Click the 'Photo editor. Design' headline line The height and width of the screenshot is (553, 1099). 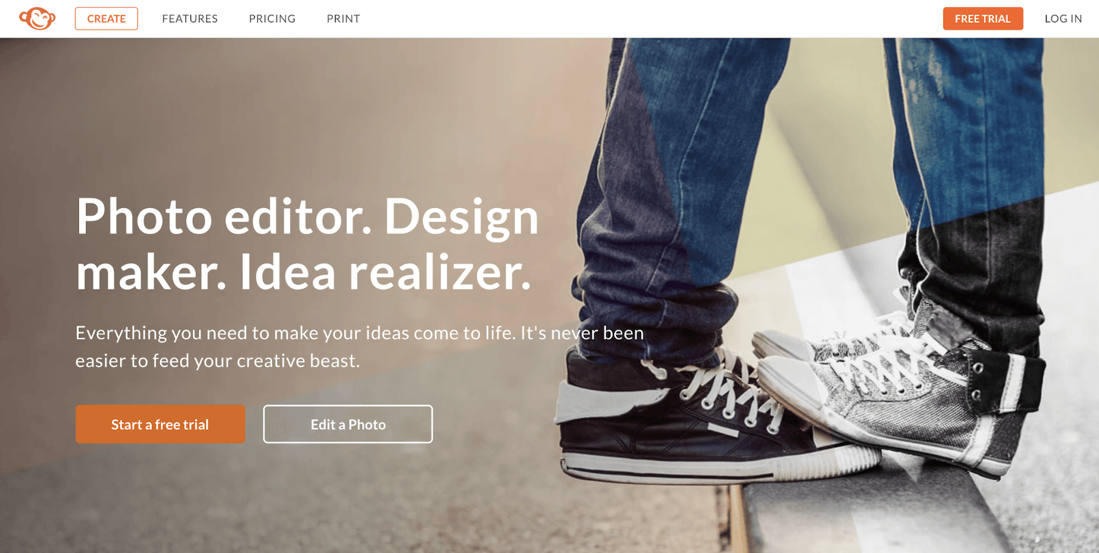pyautogui.click(x=307, y=217)
